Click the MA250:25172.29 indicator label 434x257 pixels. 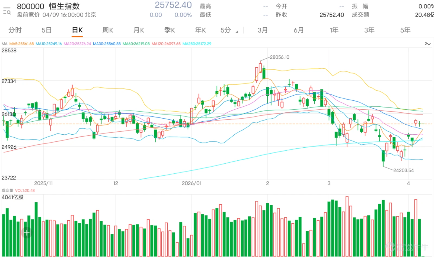[197, 44]
